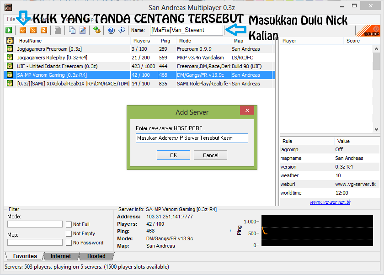The image size is (384, 275).
Task: Click the player list scroll down arrow
Action: (x=376, y=129)
